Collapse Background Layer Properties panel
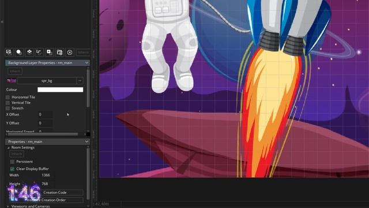Image resolution: width=369 pixels, height=208 pixels. tap(86, 63)
